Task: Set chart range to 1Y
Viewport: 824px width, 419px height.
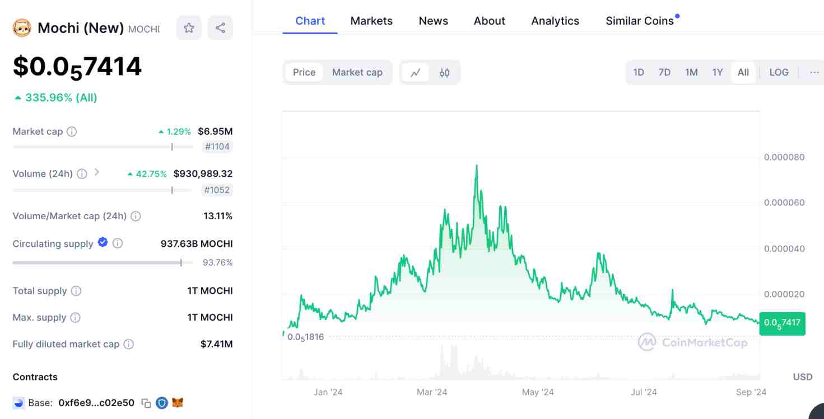Action: tap(718, 72)
